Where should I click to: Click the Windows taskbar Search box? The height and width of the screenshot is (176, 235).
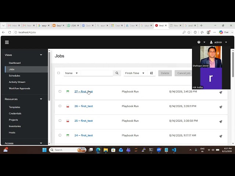68,150
